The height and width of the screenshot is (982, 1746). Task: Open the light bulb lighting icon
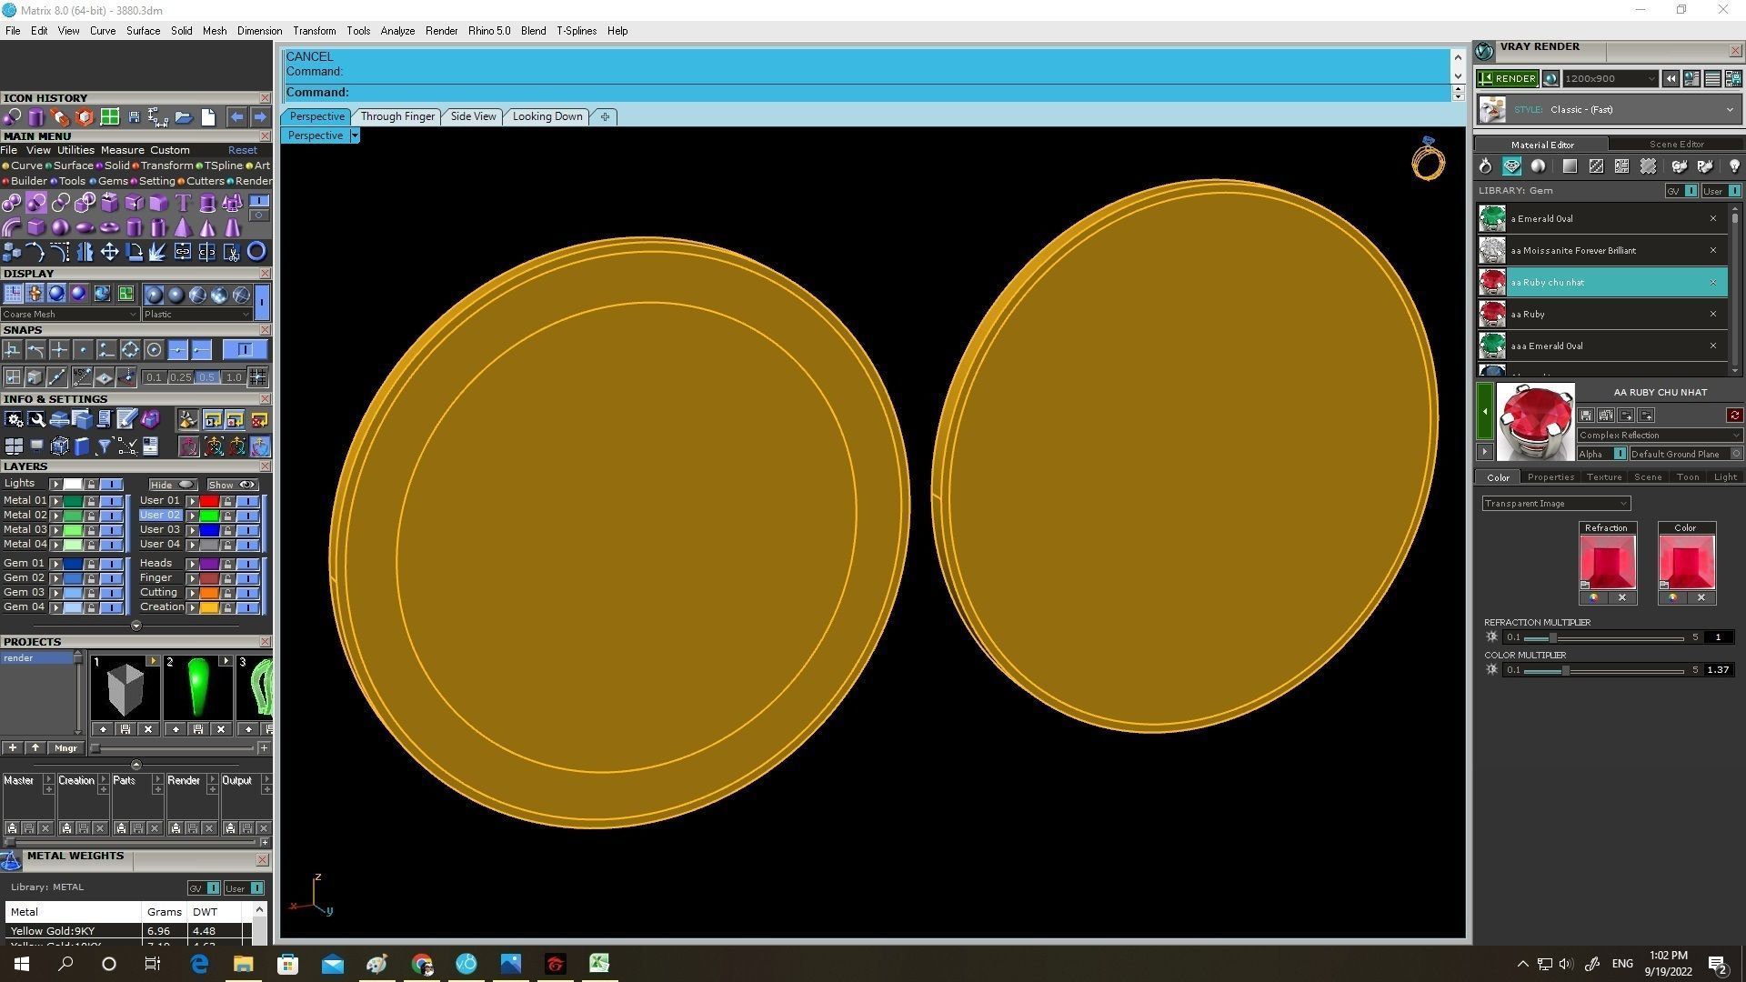[1733, 166]
